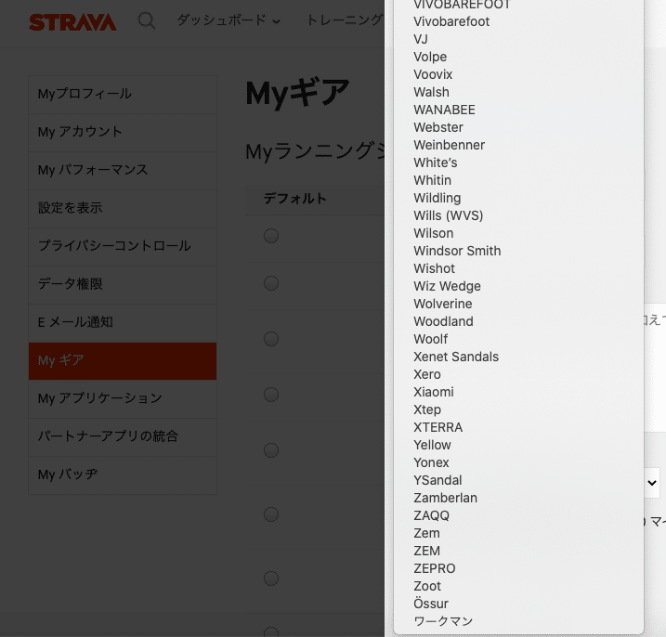This screenshot has width=666, height=637.
Task: Choose Wolverine brand
Action: [x=518, y=304]
